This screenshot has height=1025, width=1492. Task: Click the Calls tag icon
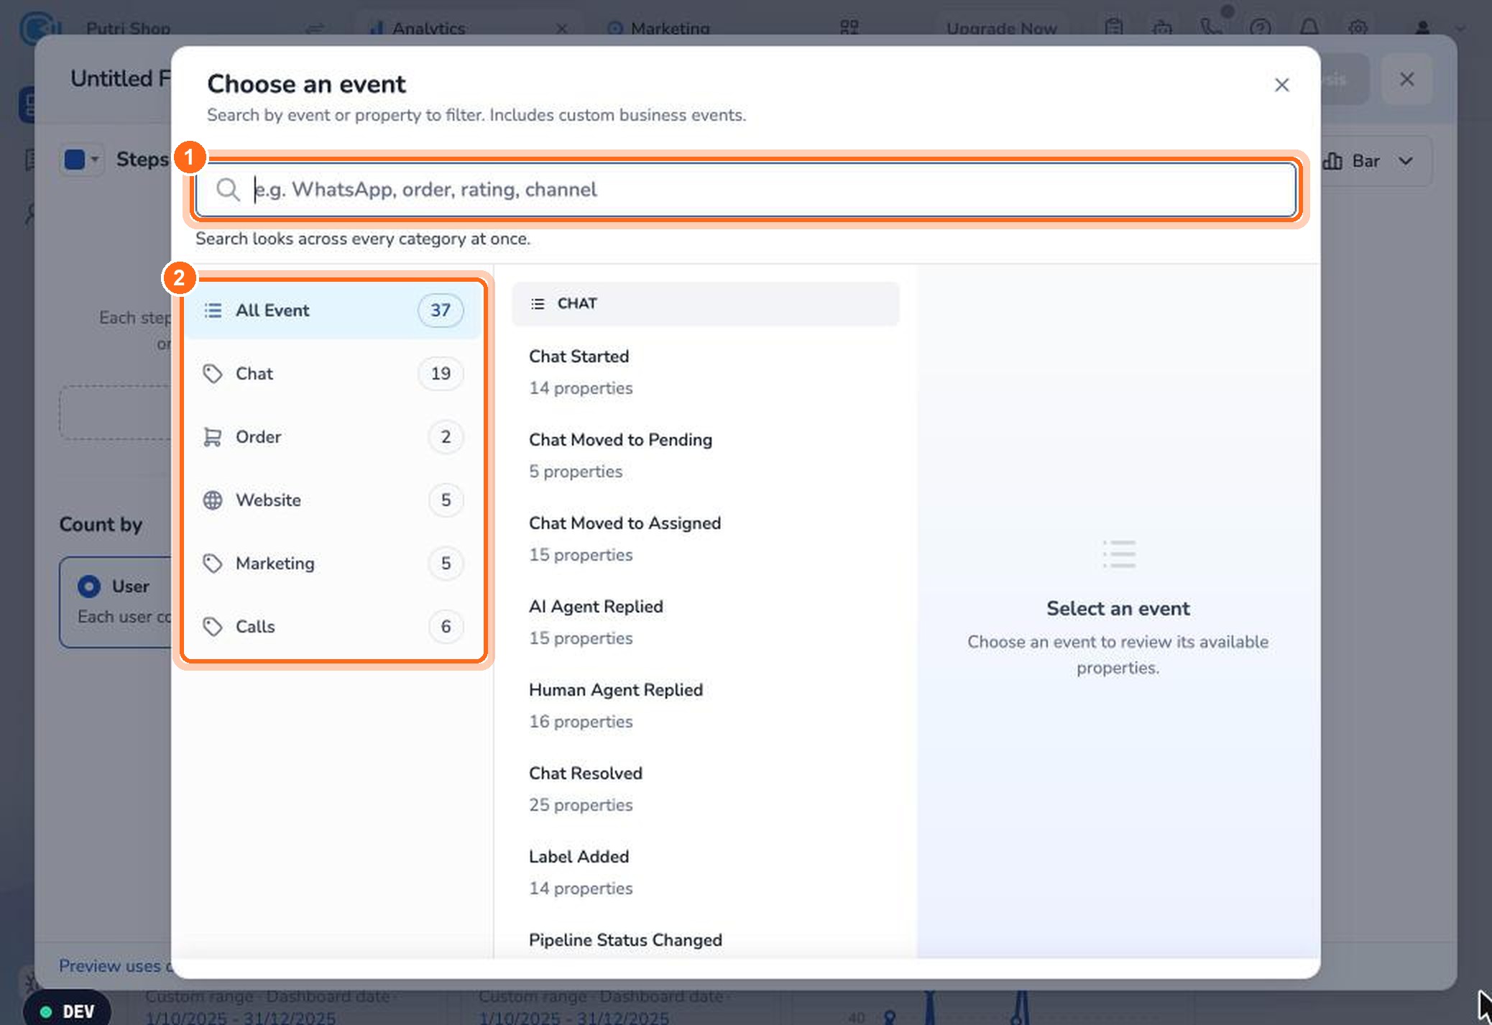pyautogui.click(x=212, y=627)
